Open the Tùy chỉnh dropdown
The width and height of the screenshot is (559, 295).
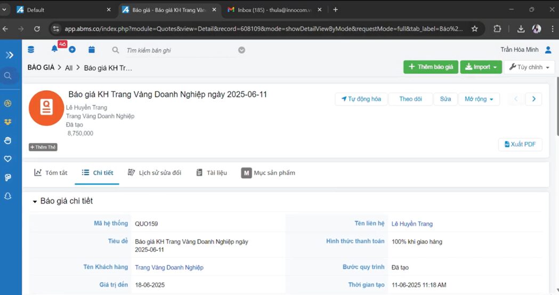tap(529, 67)
